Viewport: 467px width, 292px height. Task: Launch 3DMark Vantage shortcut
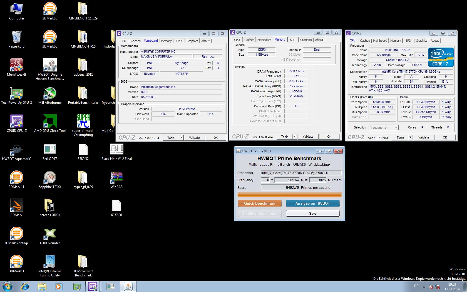17,236
